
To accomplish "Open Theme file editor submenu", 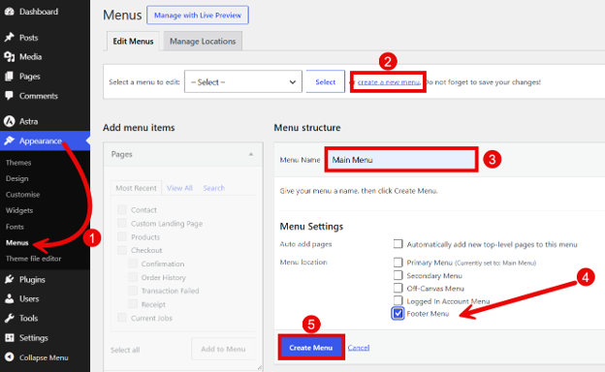I will [x=33, y=259].
